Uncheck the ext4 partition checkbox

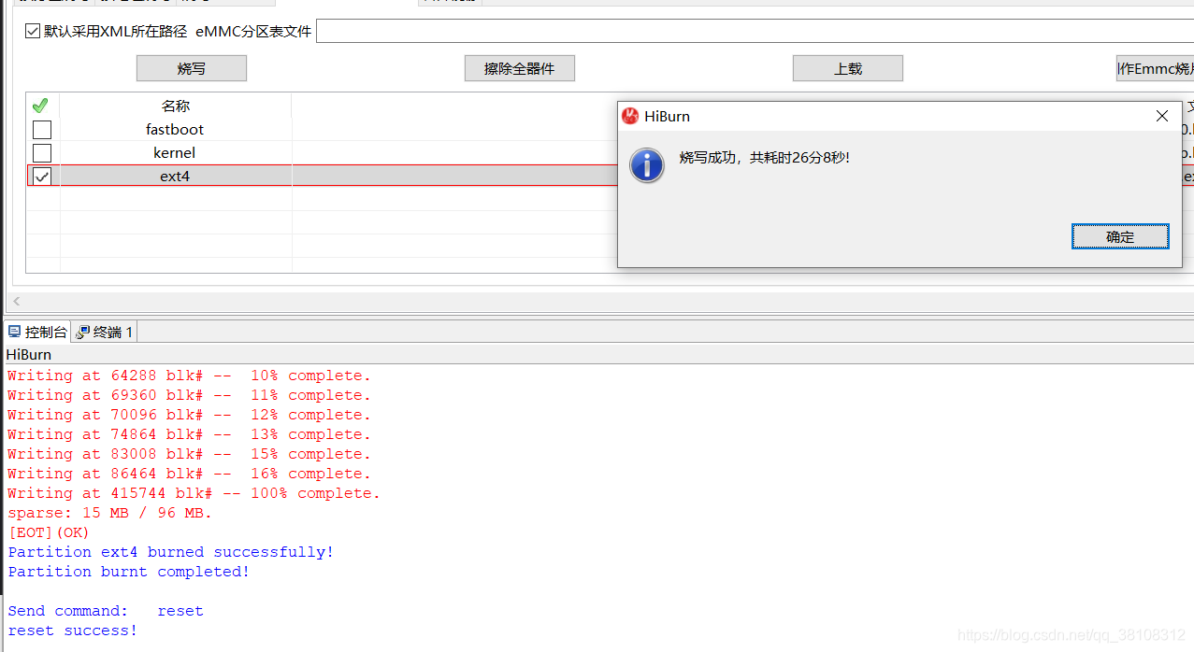tap(40, 176)
